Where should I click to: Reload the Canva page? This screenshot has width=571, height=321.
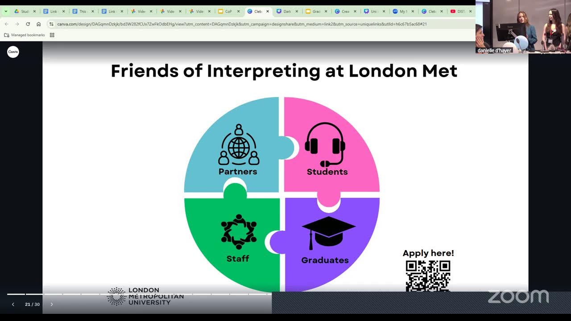(x=28, y=24)
